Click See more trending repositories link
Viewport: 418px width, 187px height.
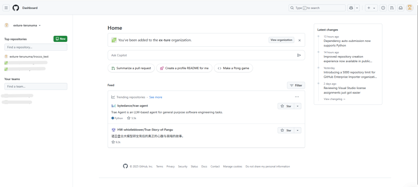coord(156,97)
